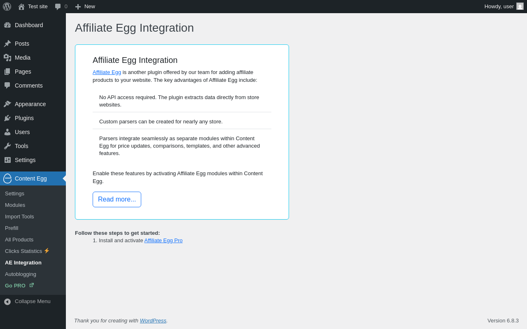Viewport: 527px width, 329px height.
Task: Select the Appearance brush icon
Action: [7, 104]
